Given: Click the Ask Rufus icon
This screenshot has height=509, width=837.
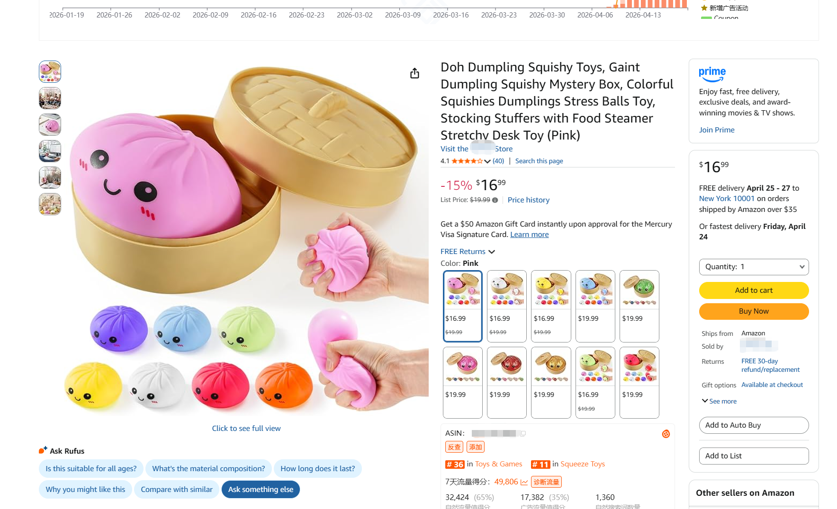Looking at the screenshot, I should [43, 450].
